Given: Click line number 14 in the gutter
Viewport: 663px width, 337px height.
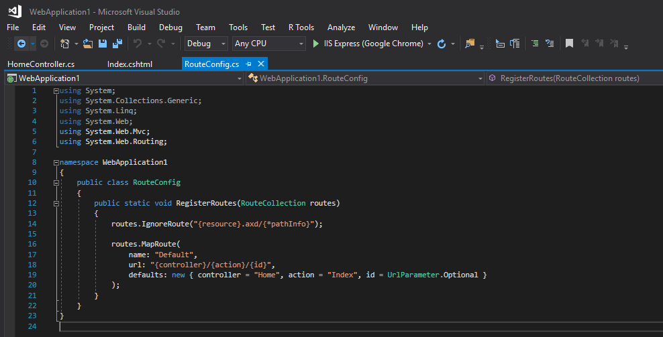Looking at the screenshot, I should click(32, 224).
